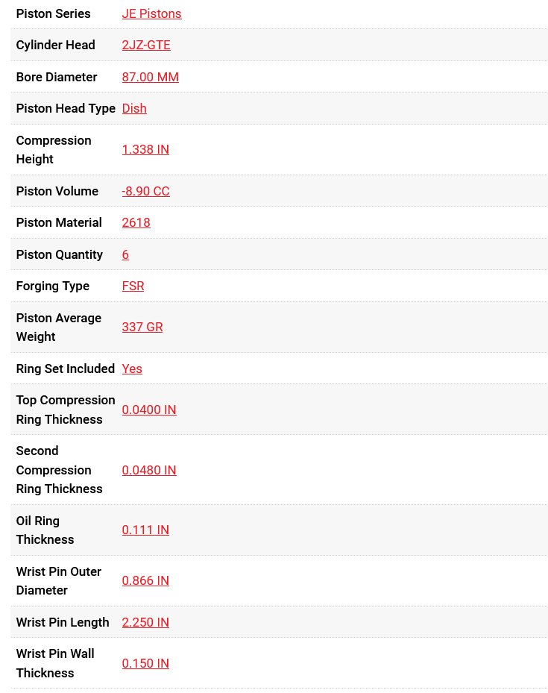Select the 87.00 MM bore diameter link
The image size is (548, 693).
point(150,77)
